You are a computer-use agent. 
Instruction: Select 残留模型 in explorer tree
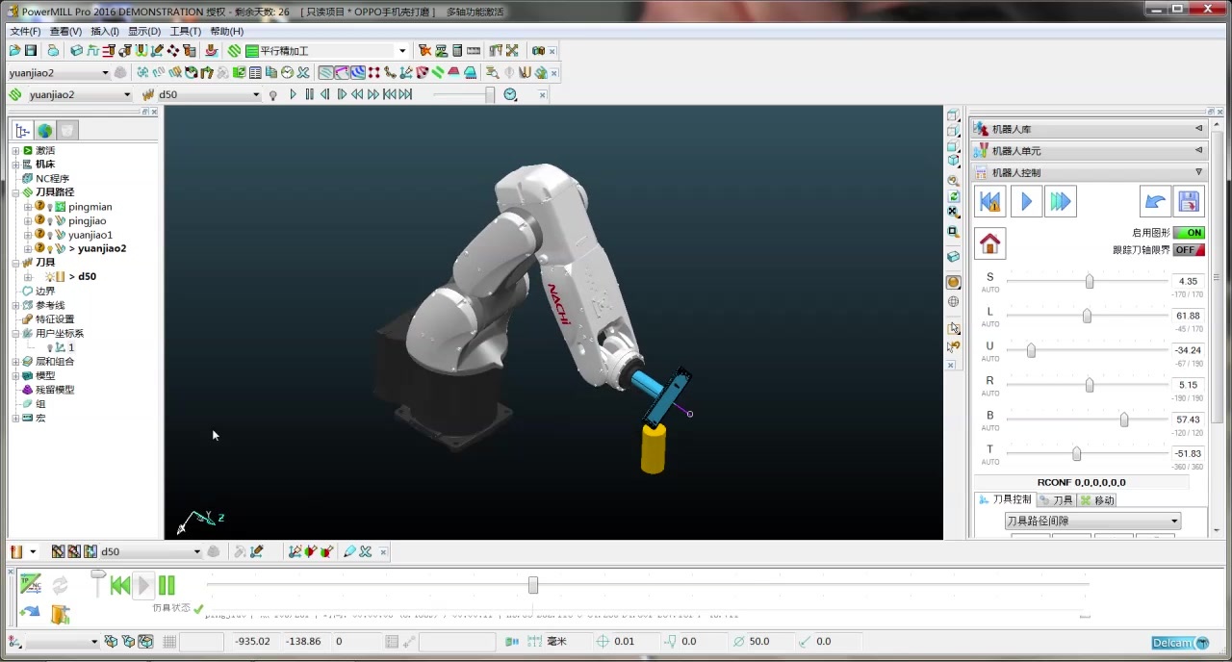(x=55, y=390)
